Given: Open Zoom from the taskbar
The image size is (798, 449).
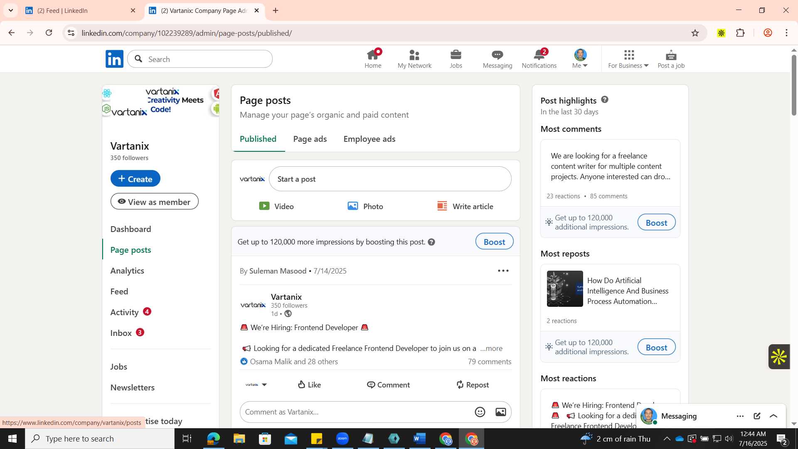Looking at the screenshot, I should click(342, 439).
